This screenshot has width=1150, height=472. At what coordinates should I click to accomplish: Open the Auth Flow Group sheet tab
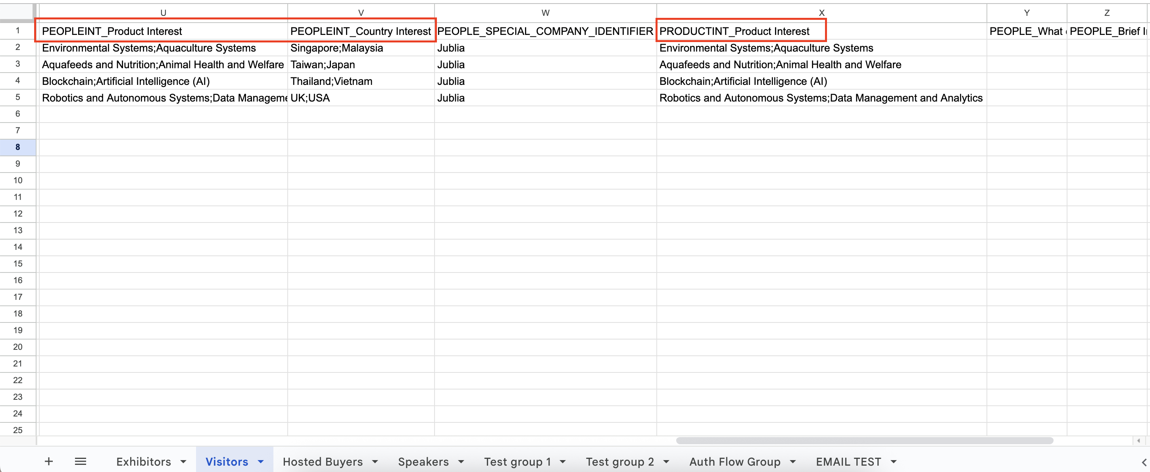tap(735, 462)
